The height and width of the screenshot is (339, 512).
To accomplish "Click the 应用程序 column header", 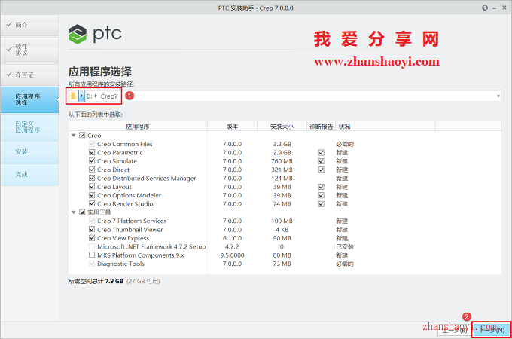I will coord(138,127).
